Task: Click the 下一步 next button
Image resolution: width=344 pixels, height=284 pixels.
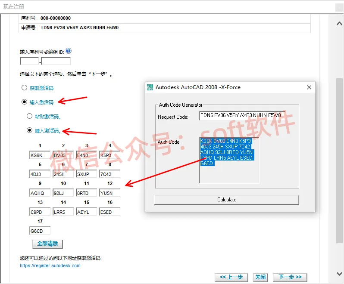Action: tap(290, 277)
